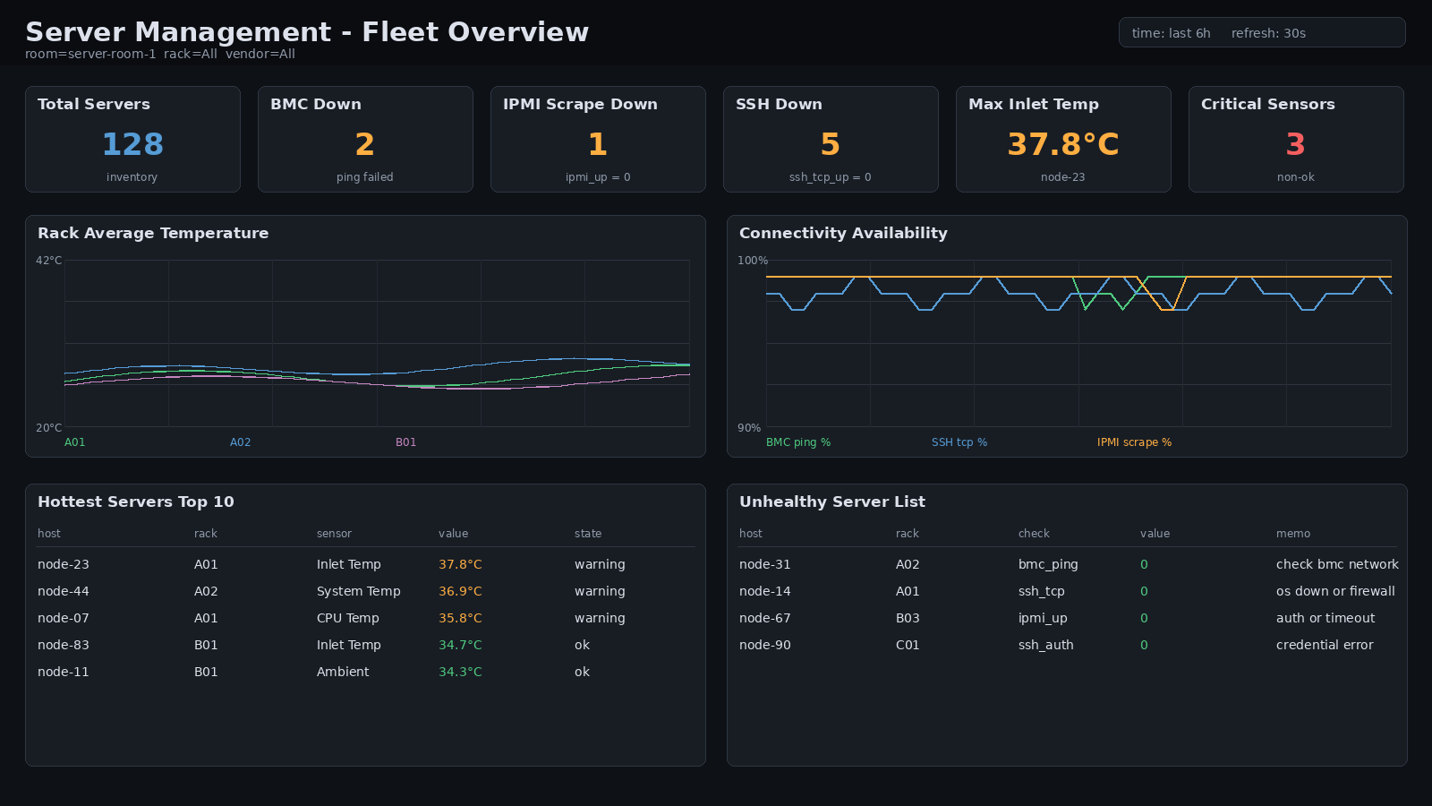Click the CPU Temp sensor cell

348,618
